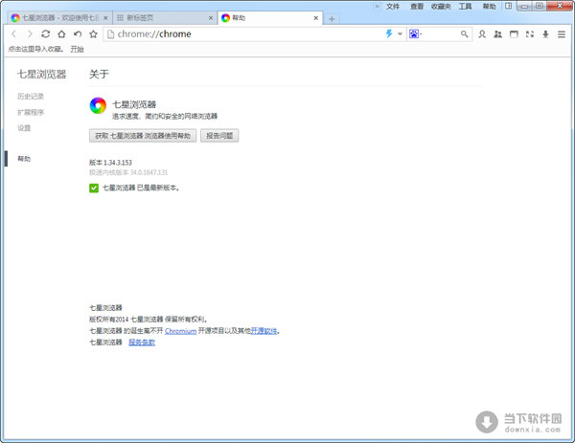The height and width of the screenshot is (443, 575).
Task: Go to the home page icon
Action: click(x=61, y=34)
